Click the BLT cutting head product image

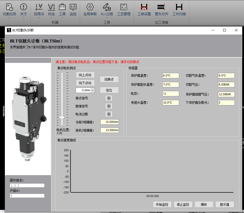coord(29,119)
